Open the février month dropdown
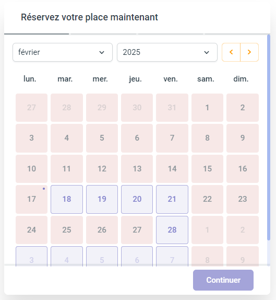 click(x=63, y=52)
